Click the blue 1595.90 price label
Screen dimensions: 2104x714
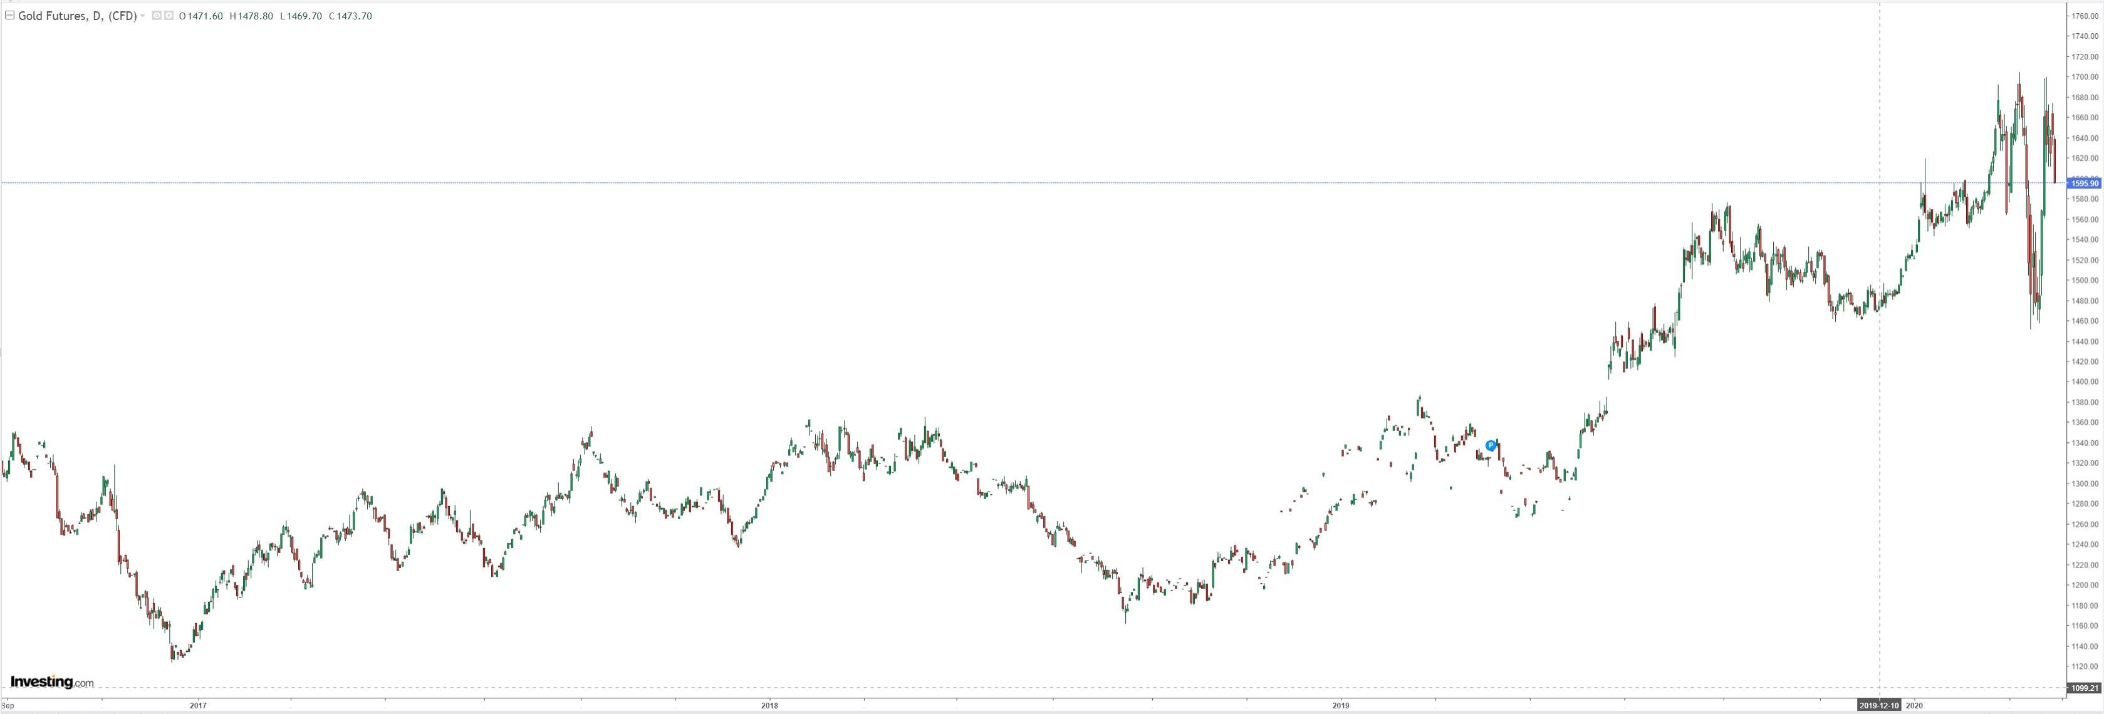[x=2083, y=184]
